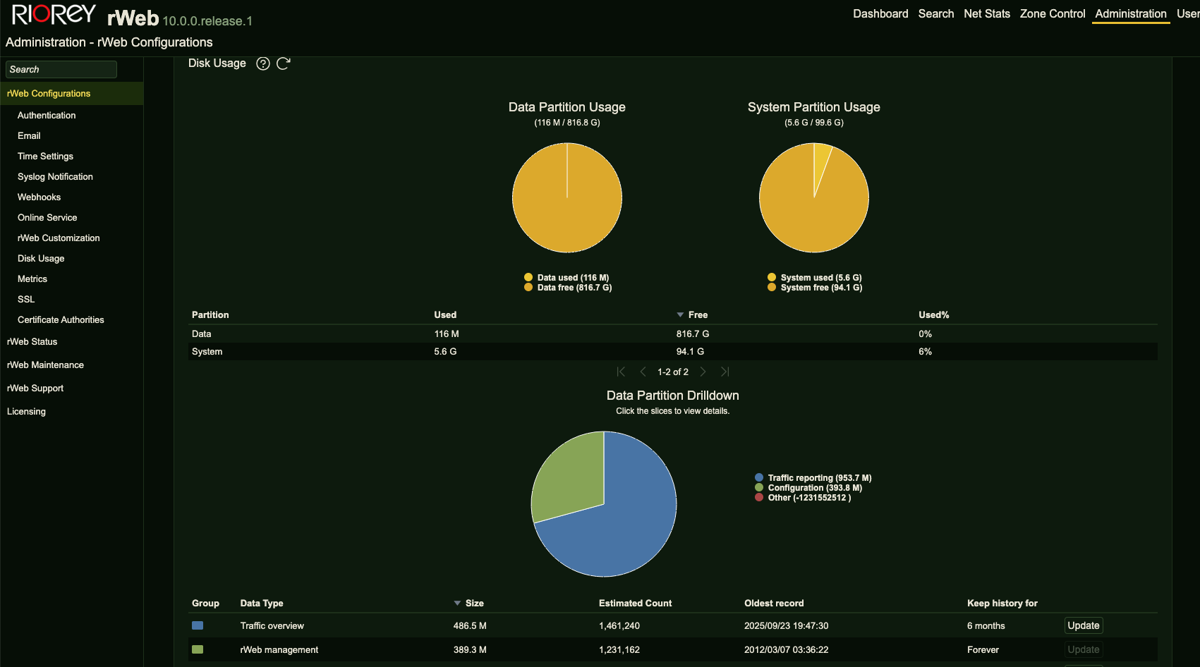
Task: Sort drilldown table by Size column
Action: tap(475, 603)
